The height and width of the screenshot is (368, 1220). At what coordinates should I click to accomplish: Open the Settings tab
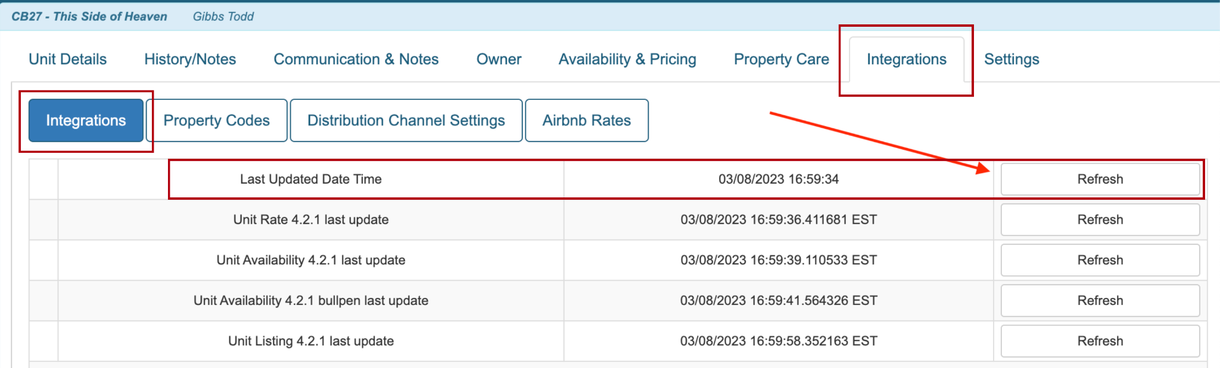[x=1012, y=59]
